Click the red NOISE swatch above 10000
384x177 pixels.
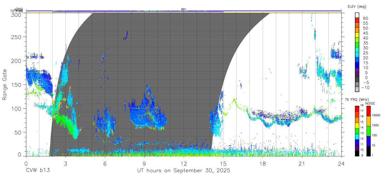[369, 111]
